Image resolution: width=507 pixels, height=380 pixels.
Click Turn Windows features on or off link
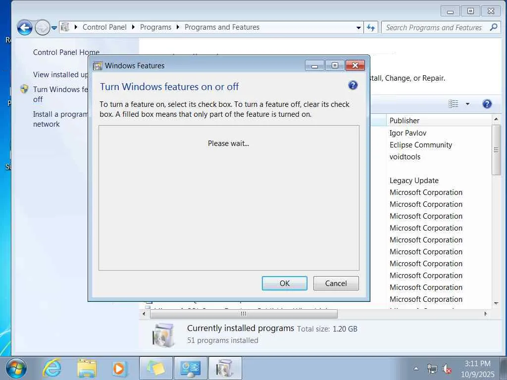coord(60,95)
